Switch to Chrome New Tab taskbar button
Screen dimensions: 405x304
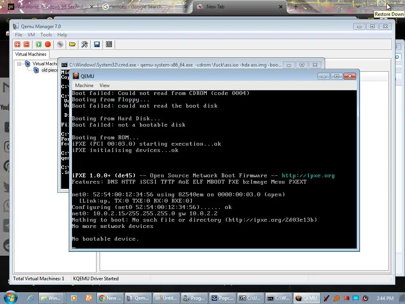click(x=110, y=298)
